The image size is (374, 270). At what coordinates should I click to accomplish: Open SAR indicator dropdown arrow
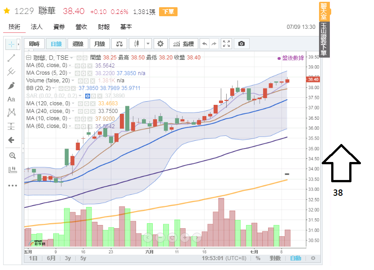pos(80,96)
